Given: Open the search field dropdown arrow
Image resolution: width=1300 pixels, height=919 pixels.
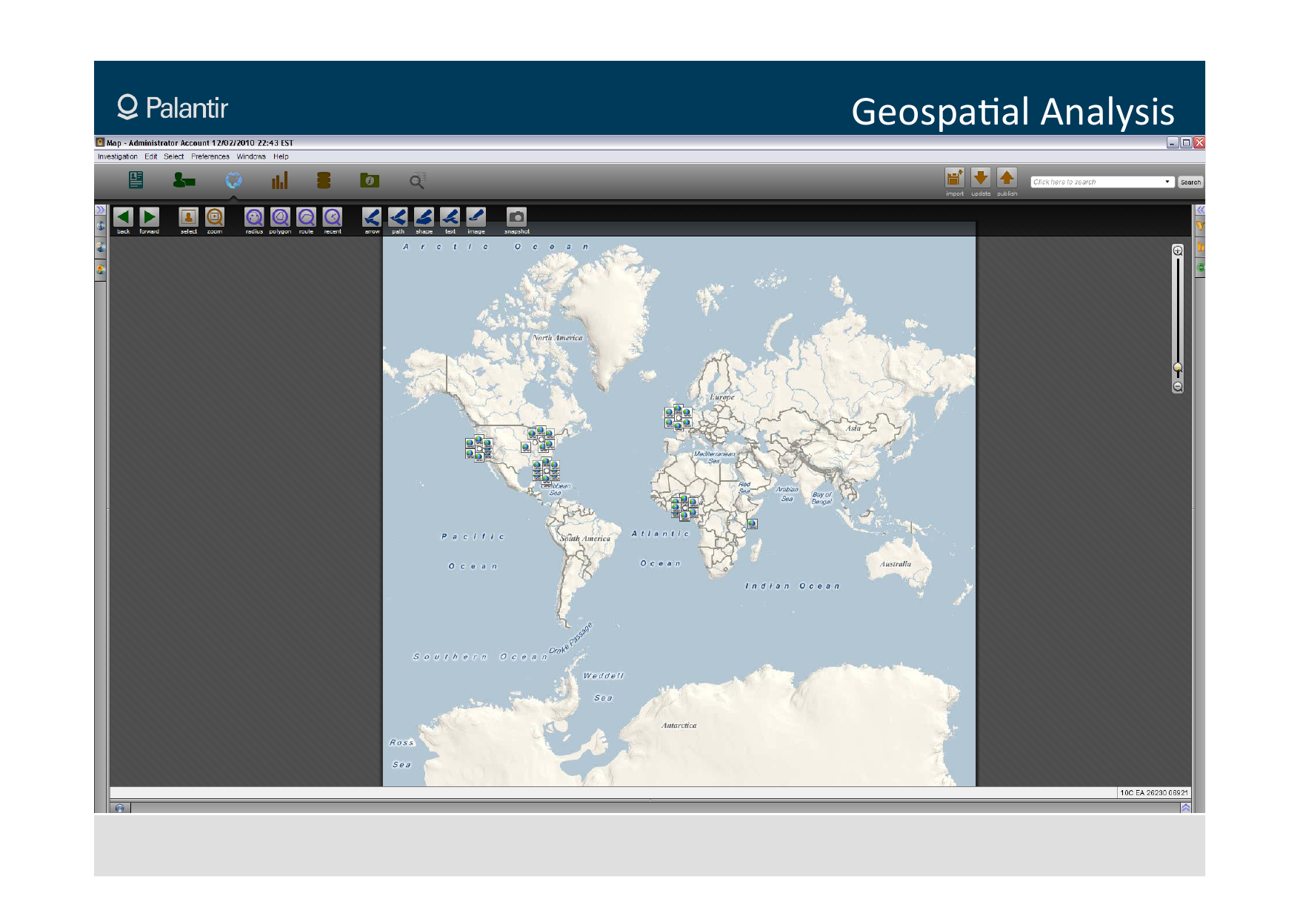Looking at the screenshot, I should 1167,182.
